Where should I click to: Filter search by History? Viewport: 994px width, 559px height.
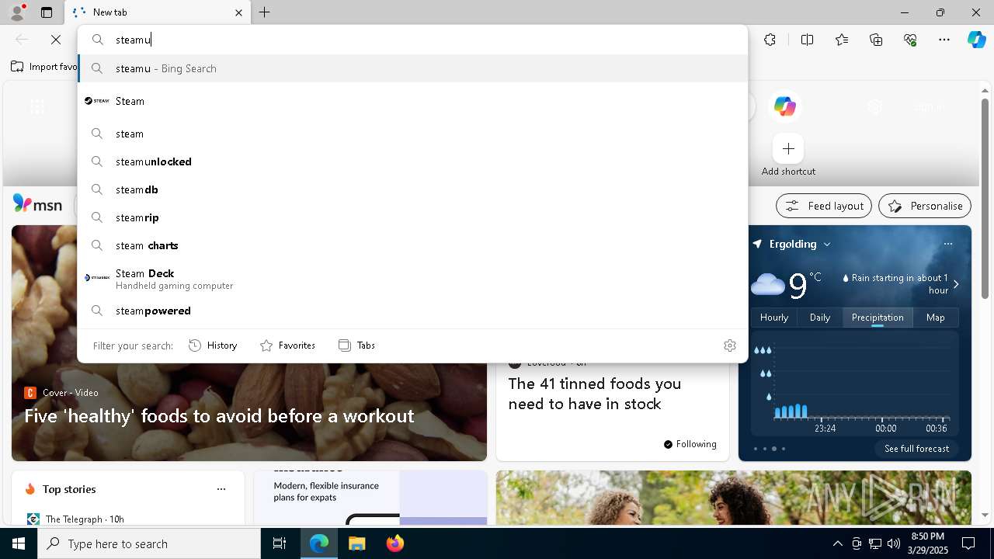pyautogui.click(x=213, y=345)
